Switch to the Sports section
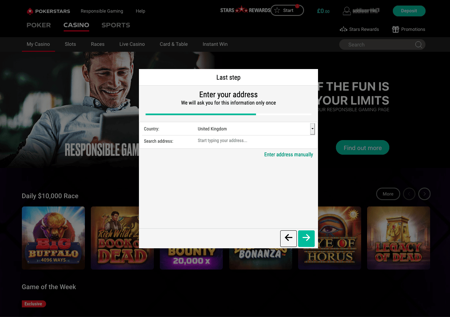450x317 pixels. tap(116, 25)
